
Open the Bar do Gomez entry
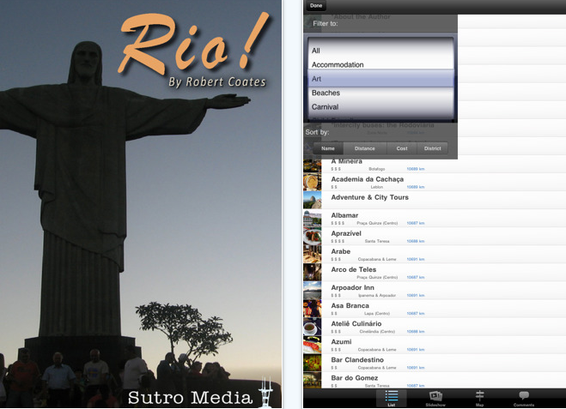(435, 380)
